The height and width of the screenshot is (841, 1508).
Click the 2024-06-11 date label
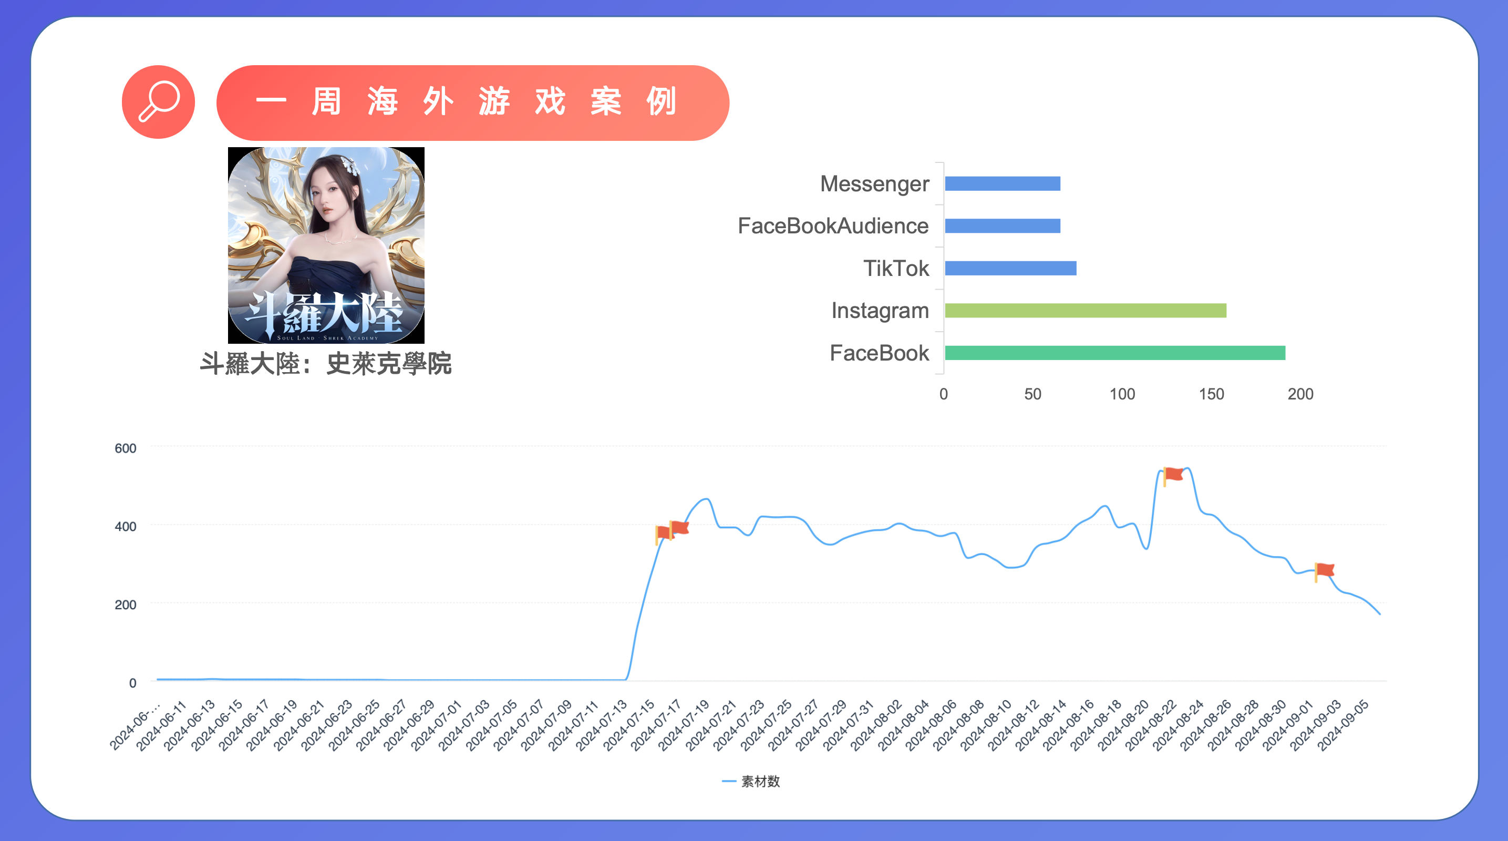[x=162, y=726]
